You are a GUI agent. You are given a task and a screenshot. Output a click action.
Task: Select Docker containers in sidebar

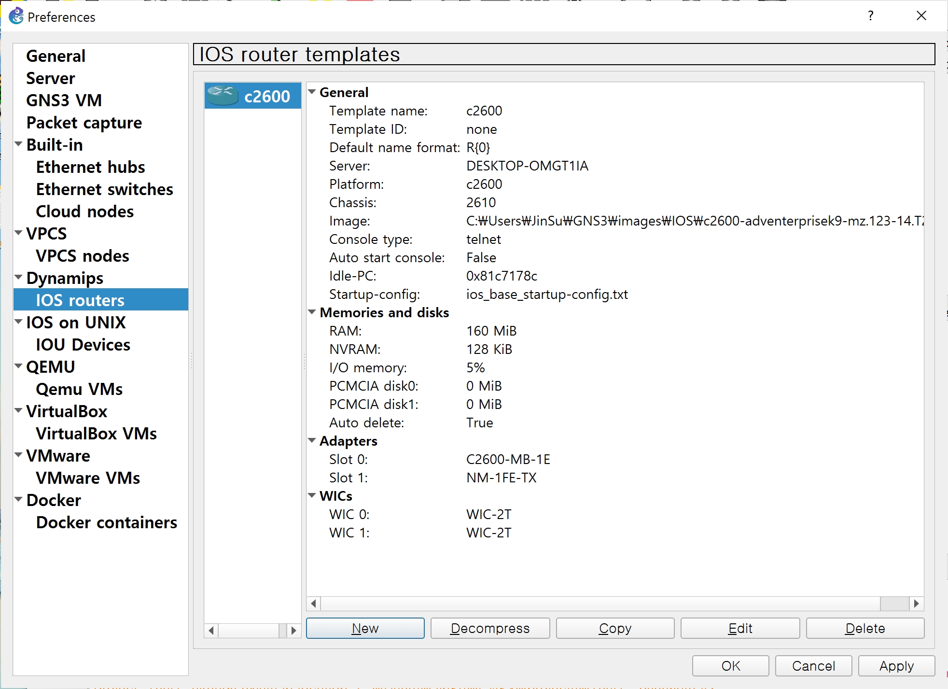[x=106, y=522]
